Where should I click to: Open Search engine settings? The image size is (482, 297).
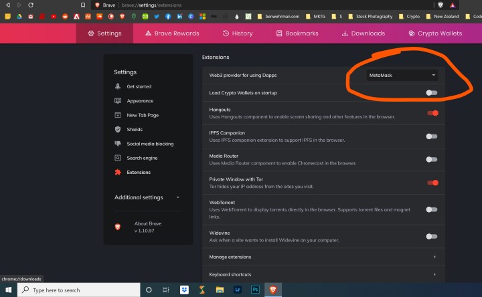coord(136,158)
